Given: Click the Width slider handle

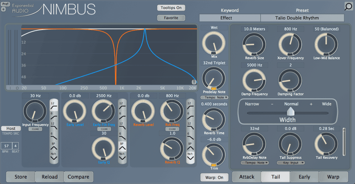Looking at the screenshot, I should (291, 112).
